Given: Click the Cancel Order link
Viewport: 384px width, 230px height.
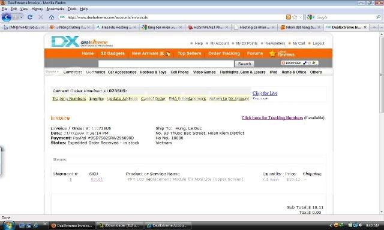Looking at the screenshot, I should point(153,98).
